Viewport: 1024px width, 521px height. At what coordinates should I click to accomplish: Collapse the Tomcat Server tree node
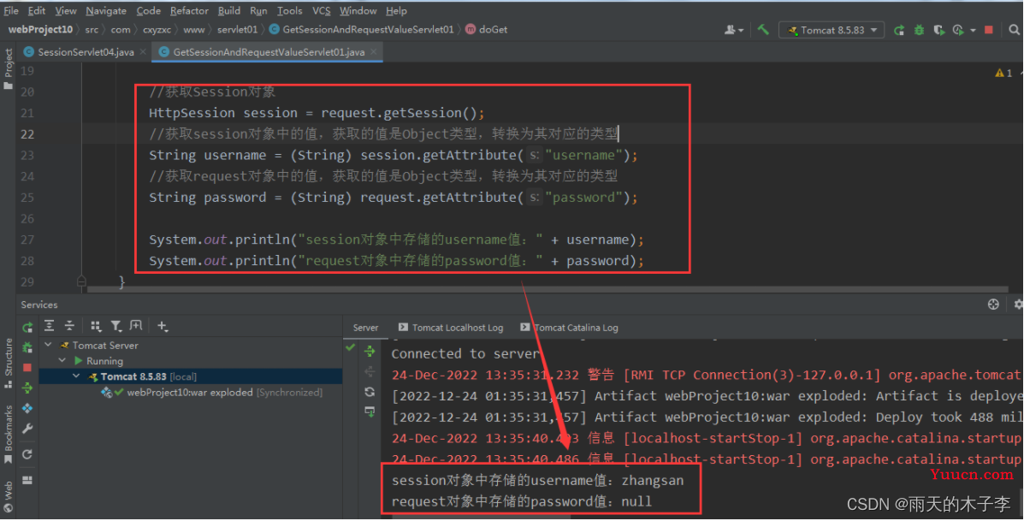point(48,345)
